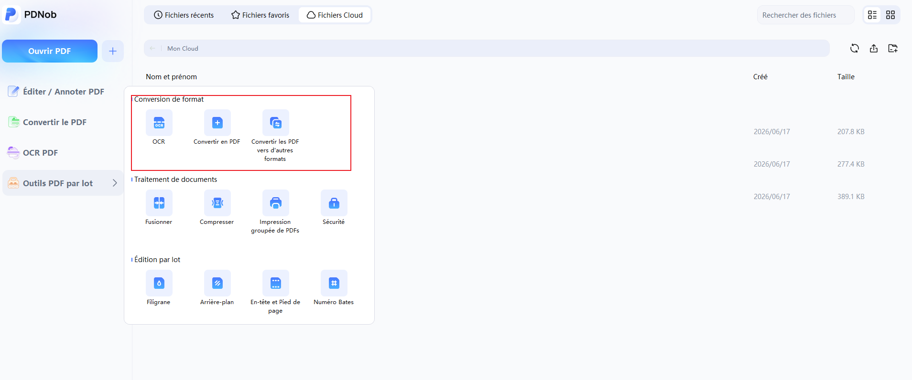
Task: Click the Ouvrir PDF button
Action: tap(50, 51)
